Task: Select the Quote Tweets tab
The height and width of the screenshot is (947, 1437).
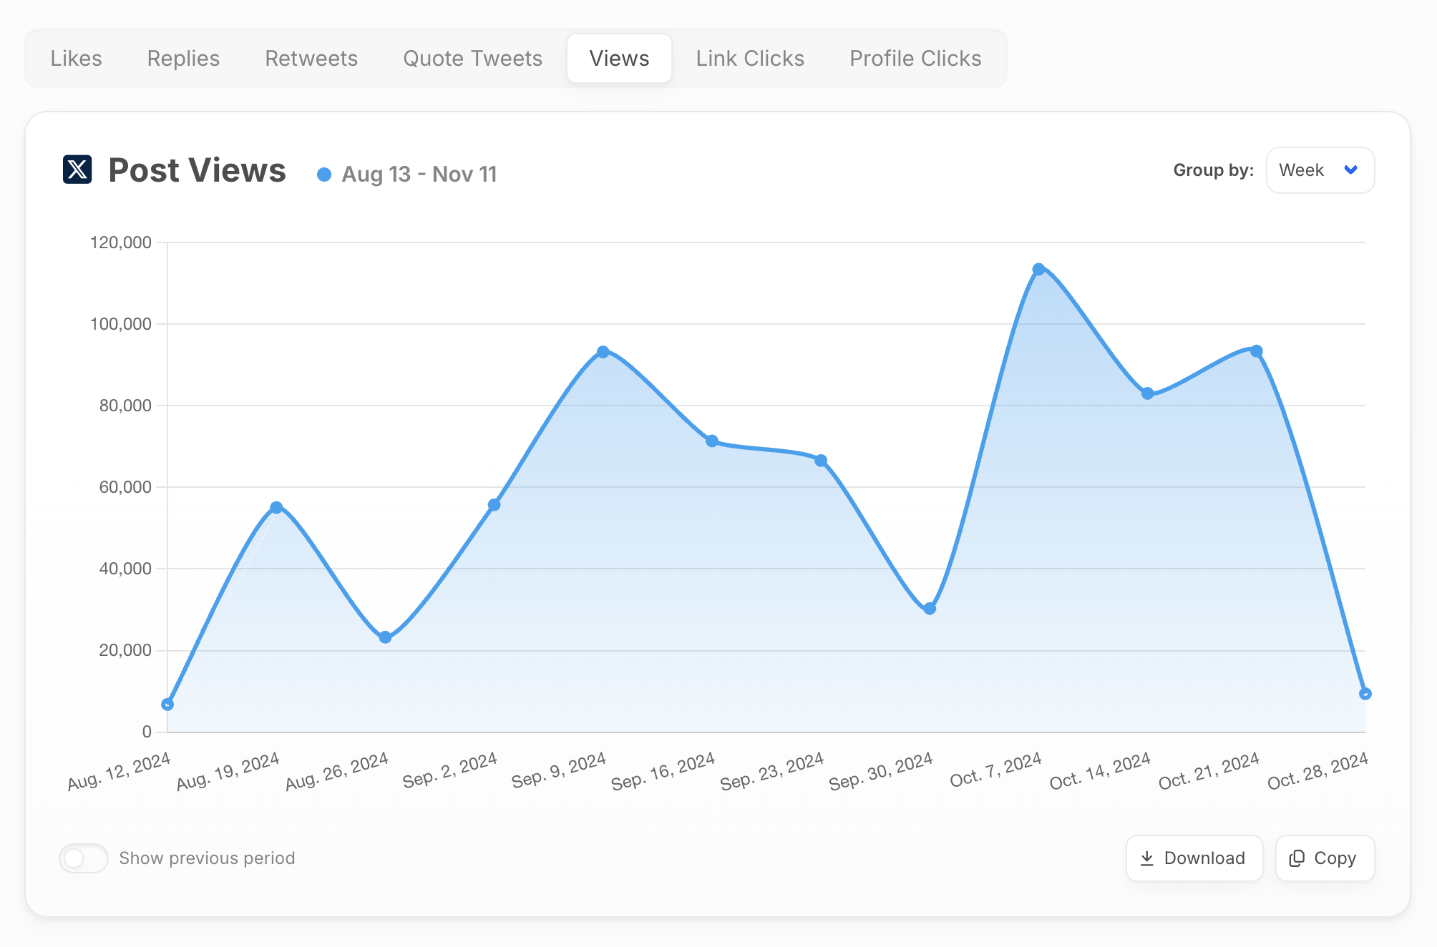Action: tap(473, 59)
